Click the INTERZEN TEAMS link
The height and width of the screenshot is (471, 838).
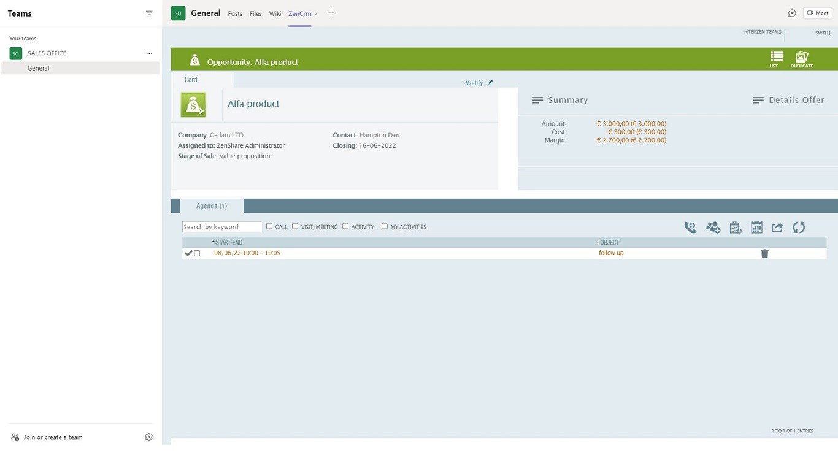pos(762,32)
